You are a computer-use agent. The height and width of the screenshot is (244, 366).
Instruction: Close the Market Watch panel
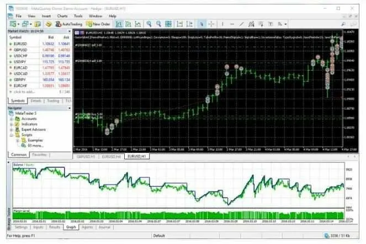pos(70,31)
